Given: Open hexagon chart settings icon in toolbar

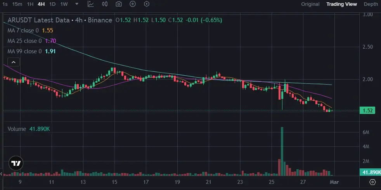Looking at the screenshot, I should (147, 4).
